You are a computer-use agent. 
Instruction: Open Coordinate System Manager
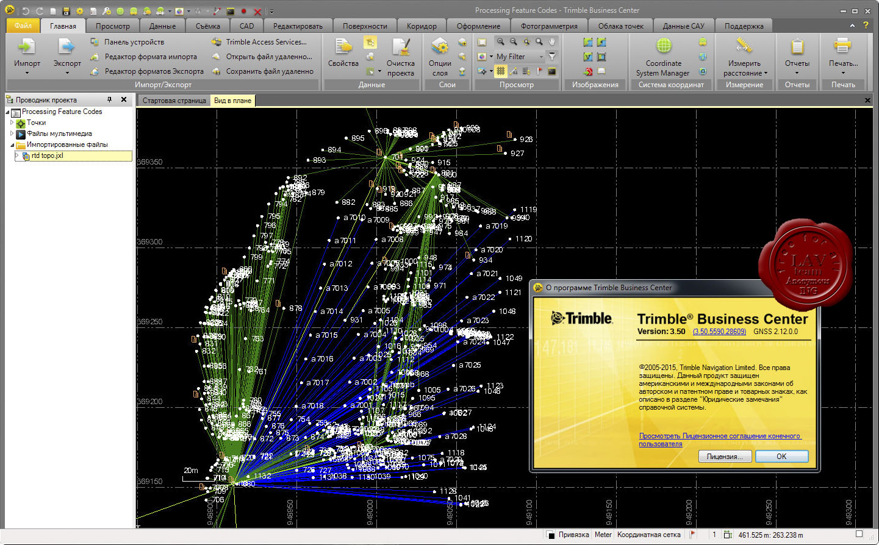[663, 57]
